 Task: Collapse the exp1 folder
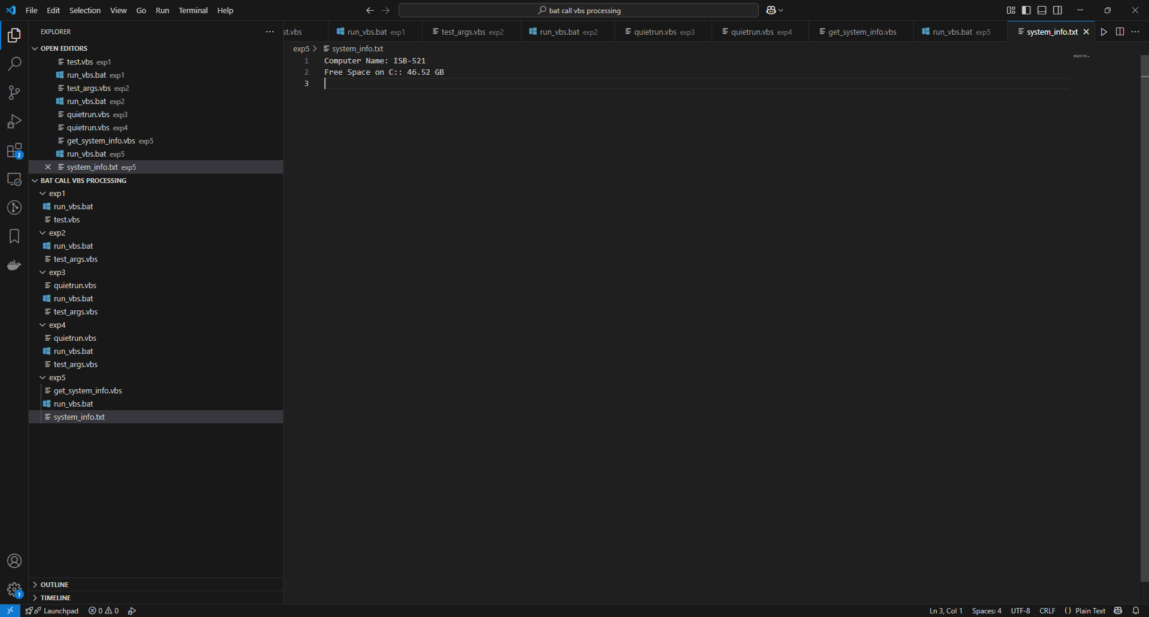[57, 194]
